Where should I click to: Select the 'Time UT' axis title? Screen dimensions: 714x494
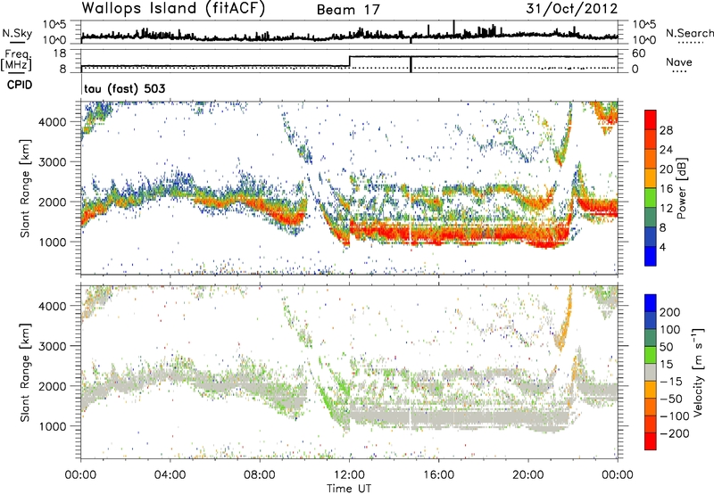coord(349,489)
